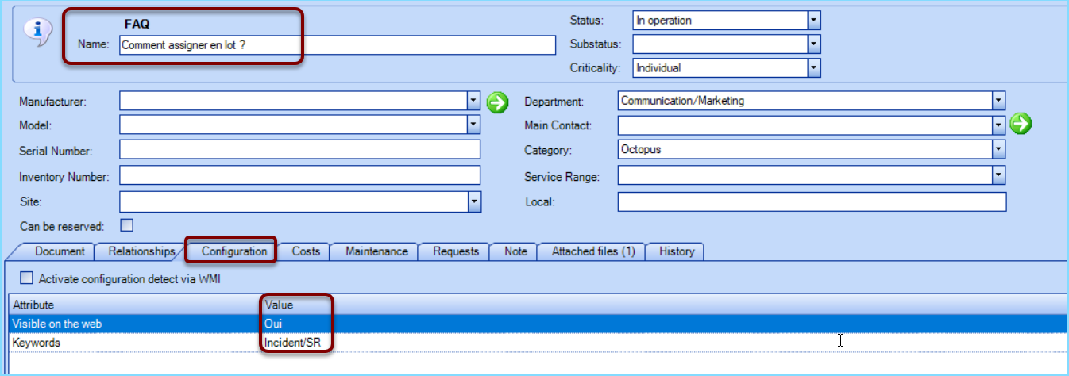View the History tab
This screenshot has height=376, width=1069.
(676, 251)
